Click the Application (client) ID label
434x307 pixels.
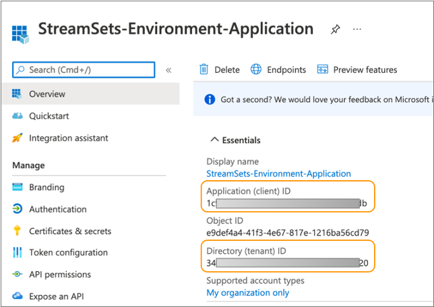[248, 191]
